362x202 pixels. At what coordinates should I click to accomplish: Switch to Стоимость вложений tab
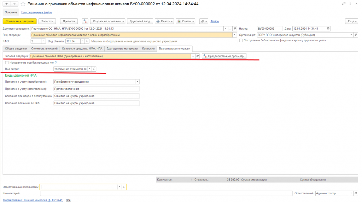click(x=44, y=49)
